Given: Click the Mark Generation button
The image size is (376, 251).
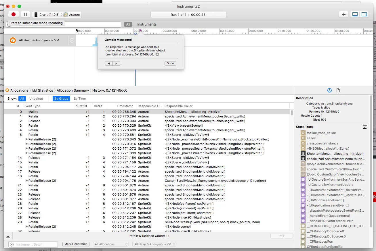Looking at the screenshot, I should (76, 244).
